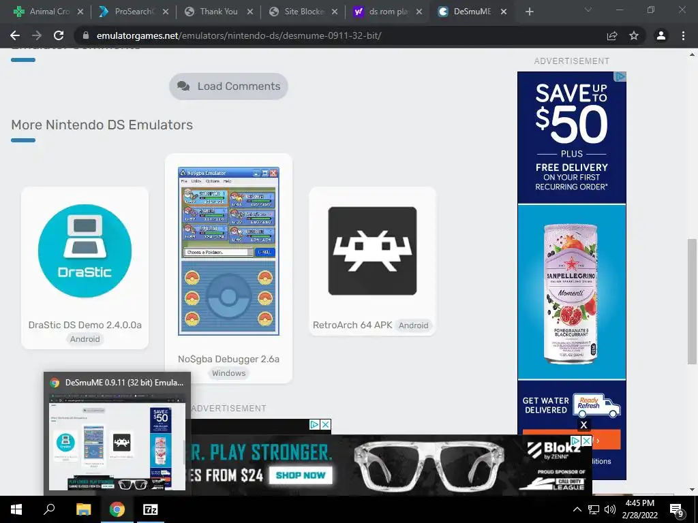Viewport: 698px width, 523px height.
Task: Open No$gba Debugger 2.6a link
Action: (x=228, y=360)
